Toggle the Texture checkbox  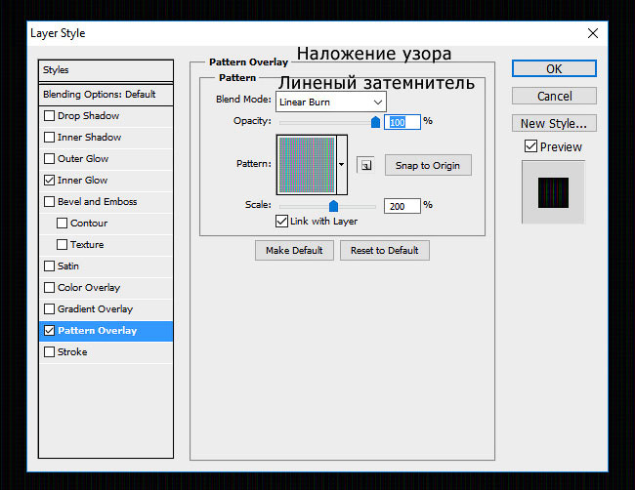[62, 244]
